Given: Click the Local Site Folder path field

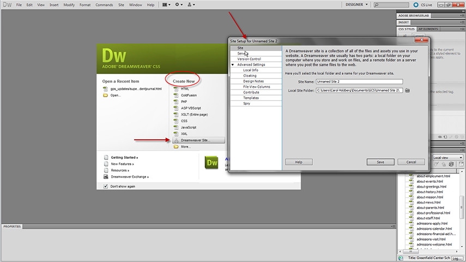Looking at the screenshot, I should pyautogui.click(x=359, y=90).
